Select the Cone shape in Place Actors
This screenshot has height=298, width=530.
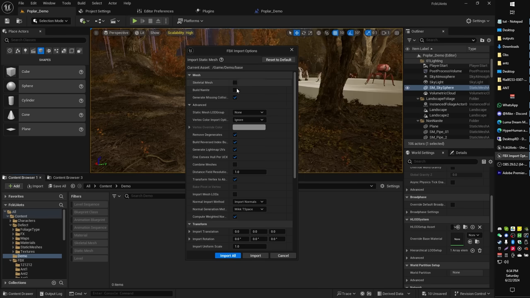tap(25, 114)
